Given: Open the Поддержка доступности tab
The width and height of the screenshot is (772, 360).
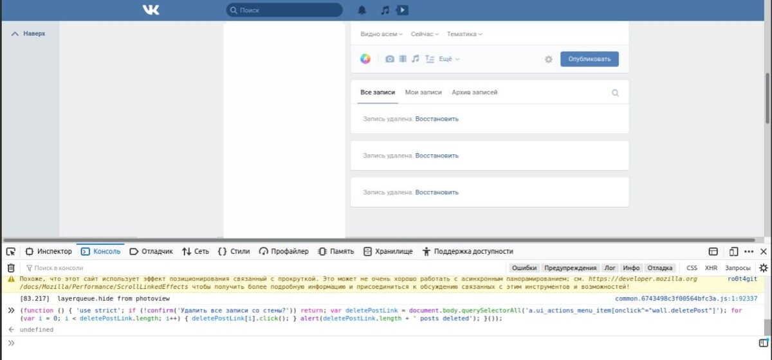Looking at the screenshot, I should tap(468, 251).
